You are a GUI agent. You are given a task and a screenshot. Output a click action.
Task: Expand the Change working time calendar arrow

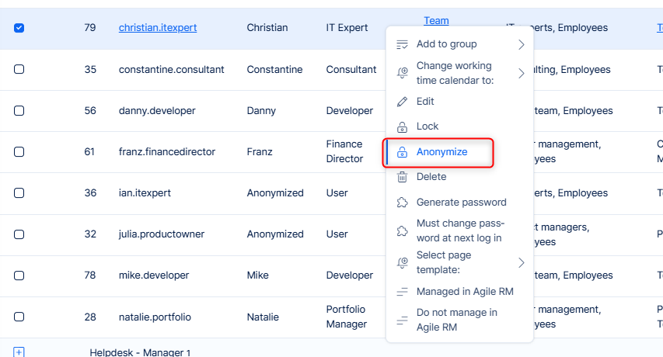[x=522, y=73]
